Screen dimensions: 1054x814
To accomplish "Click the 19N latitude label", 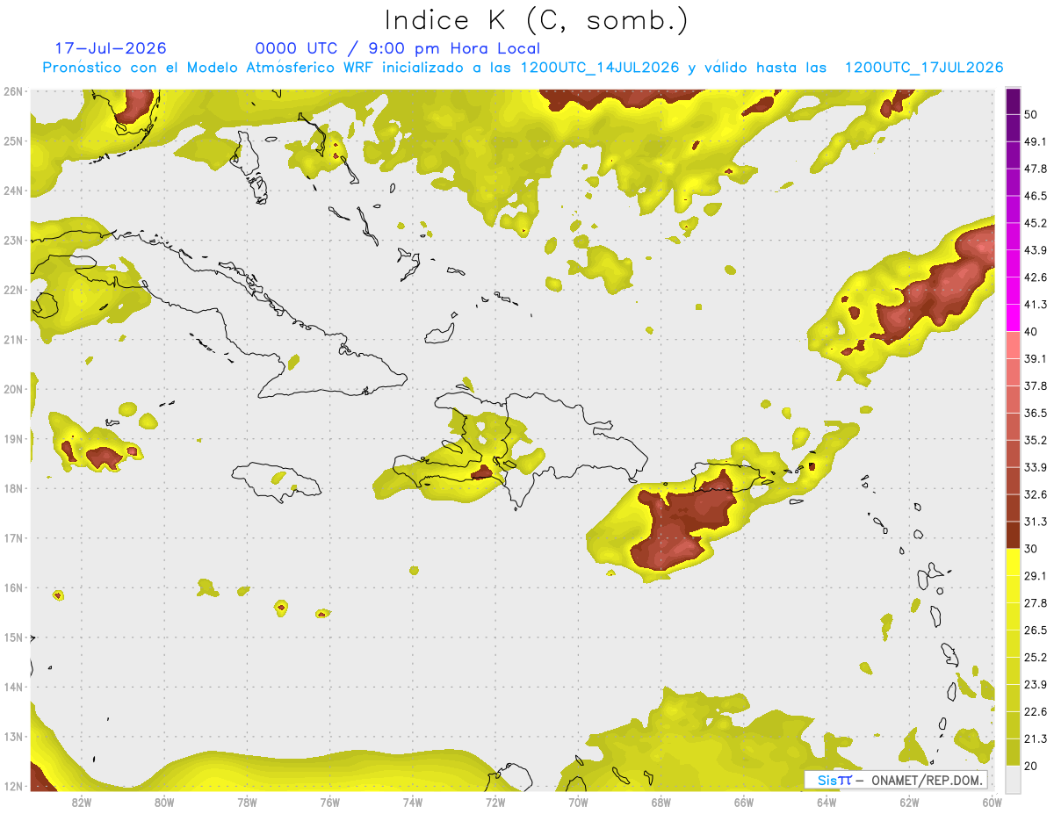I will tap(13, 439).
